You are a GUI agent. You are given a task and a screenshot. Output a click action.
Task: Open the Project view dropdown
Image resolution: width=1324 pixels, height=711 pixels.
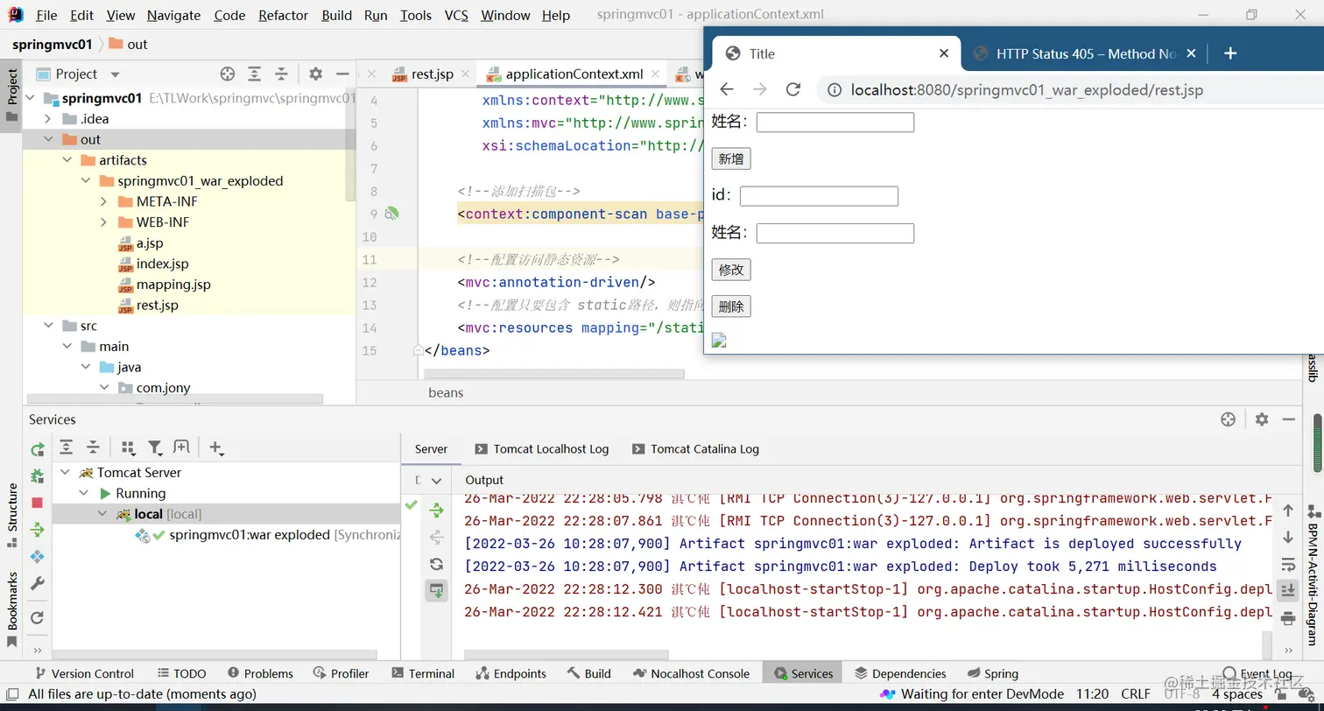pos(115,74)
